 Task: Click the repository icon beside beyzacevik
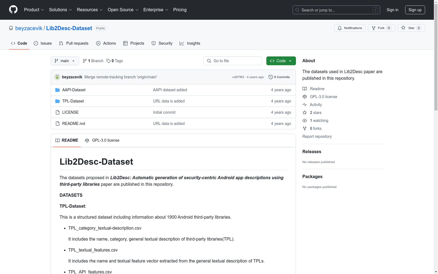pos(11,28)
